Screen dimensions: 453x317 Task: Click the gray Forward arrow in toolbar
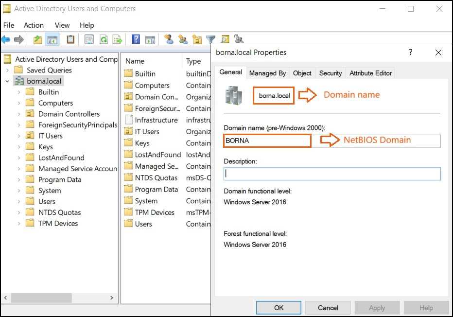[x=19, y=39]
